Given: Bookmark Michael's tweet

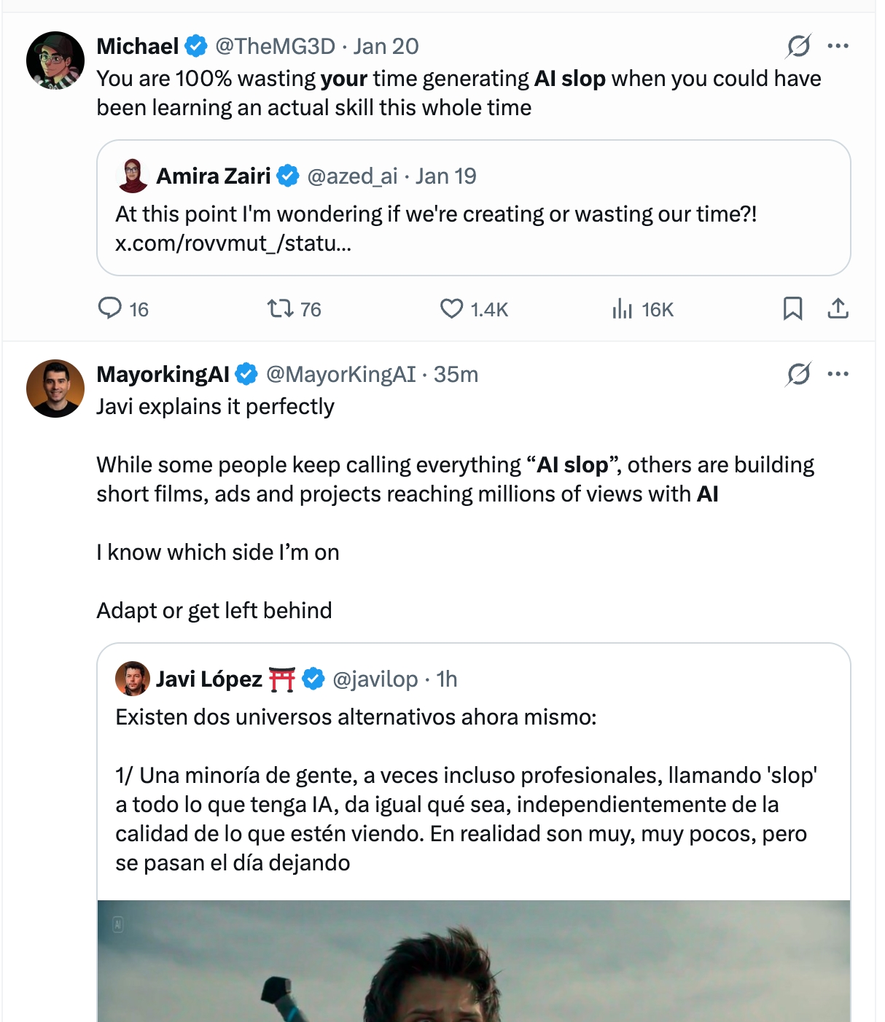Looking at the screenshot, I should [x=794, y=309].
